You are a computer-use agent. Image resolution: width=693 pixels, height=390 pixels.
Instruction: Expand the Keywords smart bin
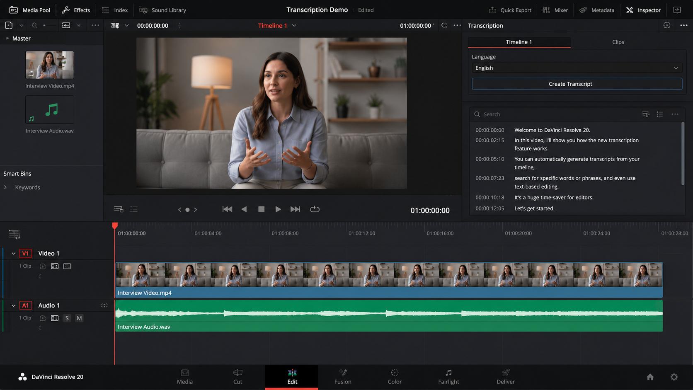(x=5, y=187)
